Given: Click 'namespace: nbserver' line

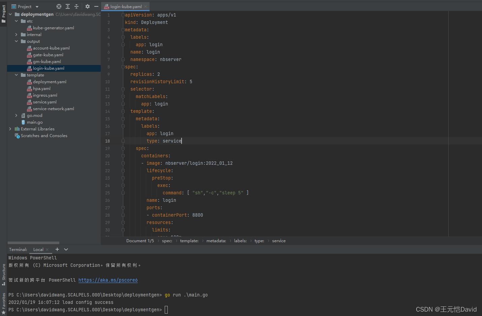Looking at the screenshot, I should tap(156, 60).
